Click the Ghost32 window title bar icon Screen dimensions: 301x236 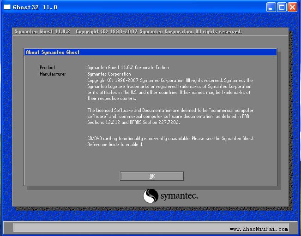click(x=7, y=7)
